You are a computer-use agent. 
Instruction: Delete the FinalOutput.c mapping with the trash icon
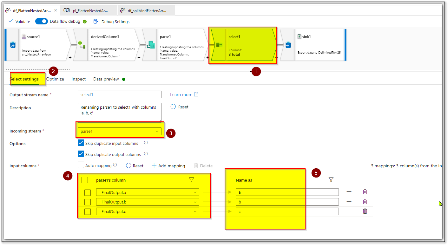[x=365, y=211]
